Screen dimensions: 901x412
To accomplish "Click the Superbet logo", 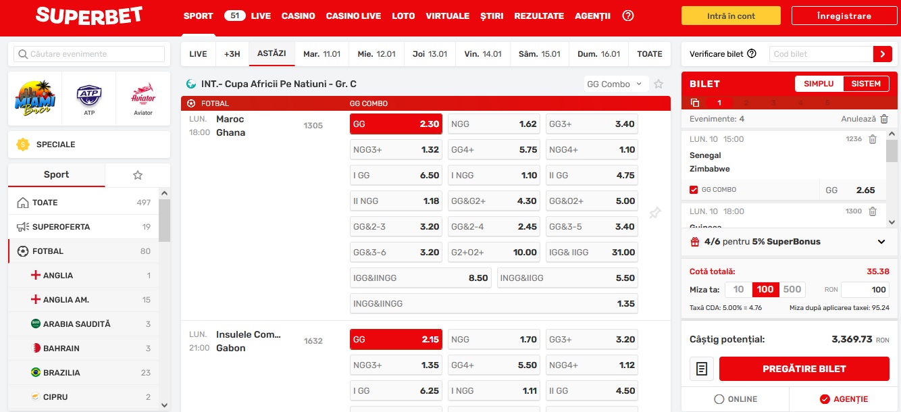I will [89, 16].
